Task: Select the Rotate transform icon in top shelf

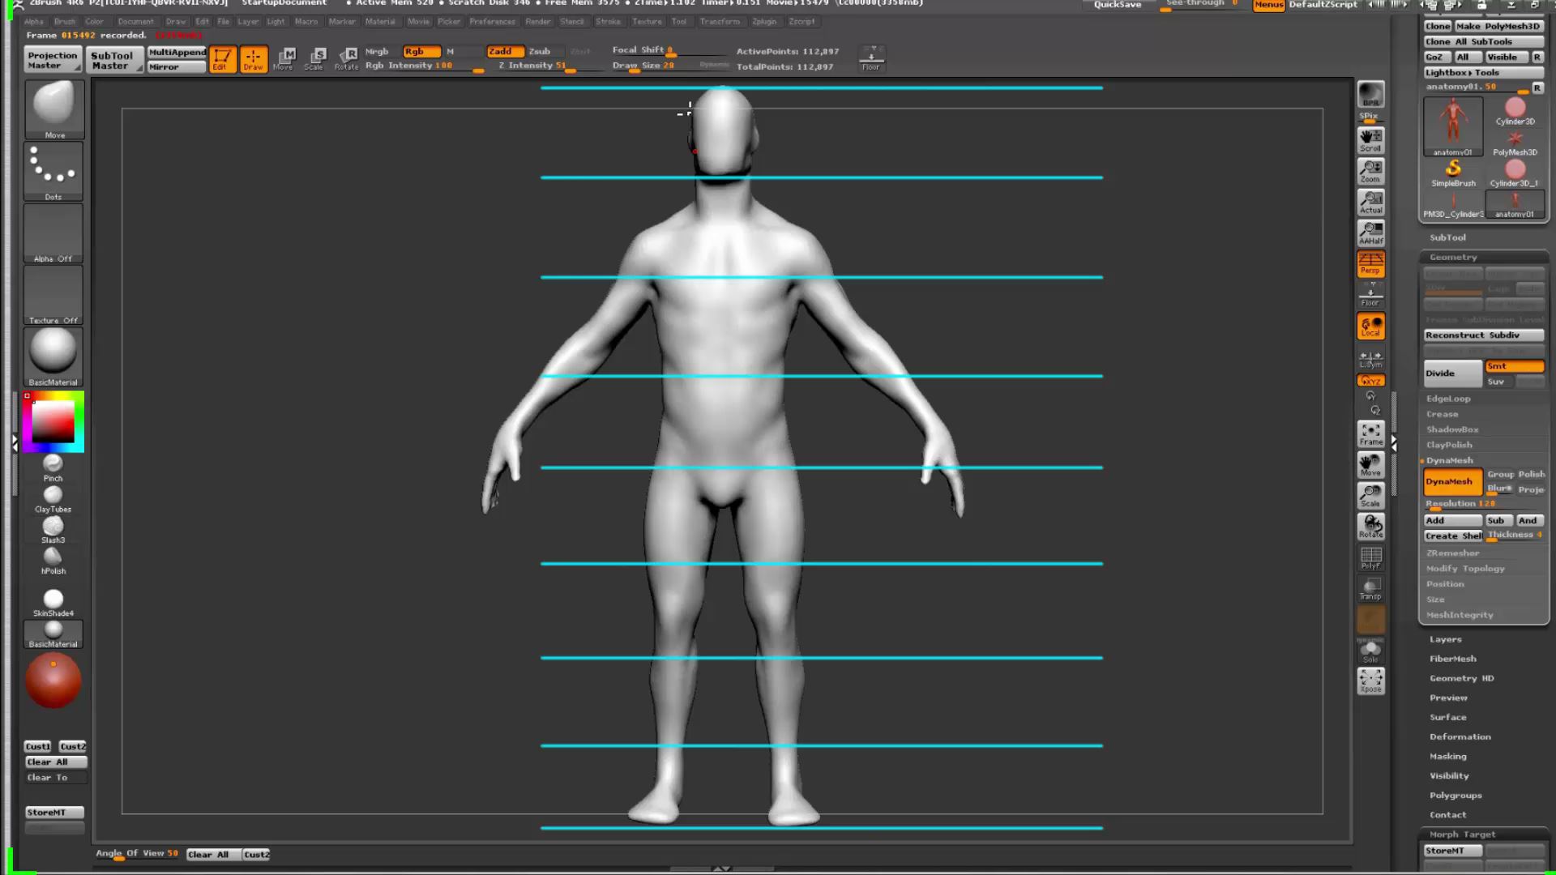Action: (347, 58)
